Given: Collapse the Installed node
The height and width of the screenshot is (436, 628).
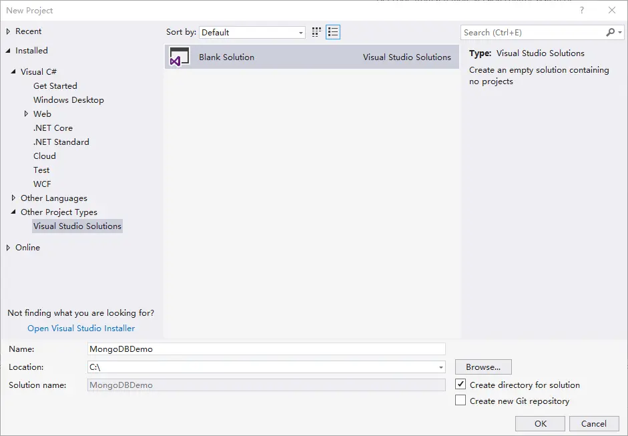Looking at the screenshot, I should (9, 51).
